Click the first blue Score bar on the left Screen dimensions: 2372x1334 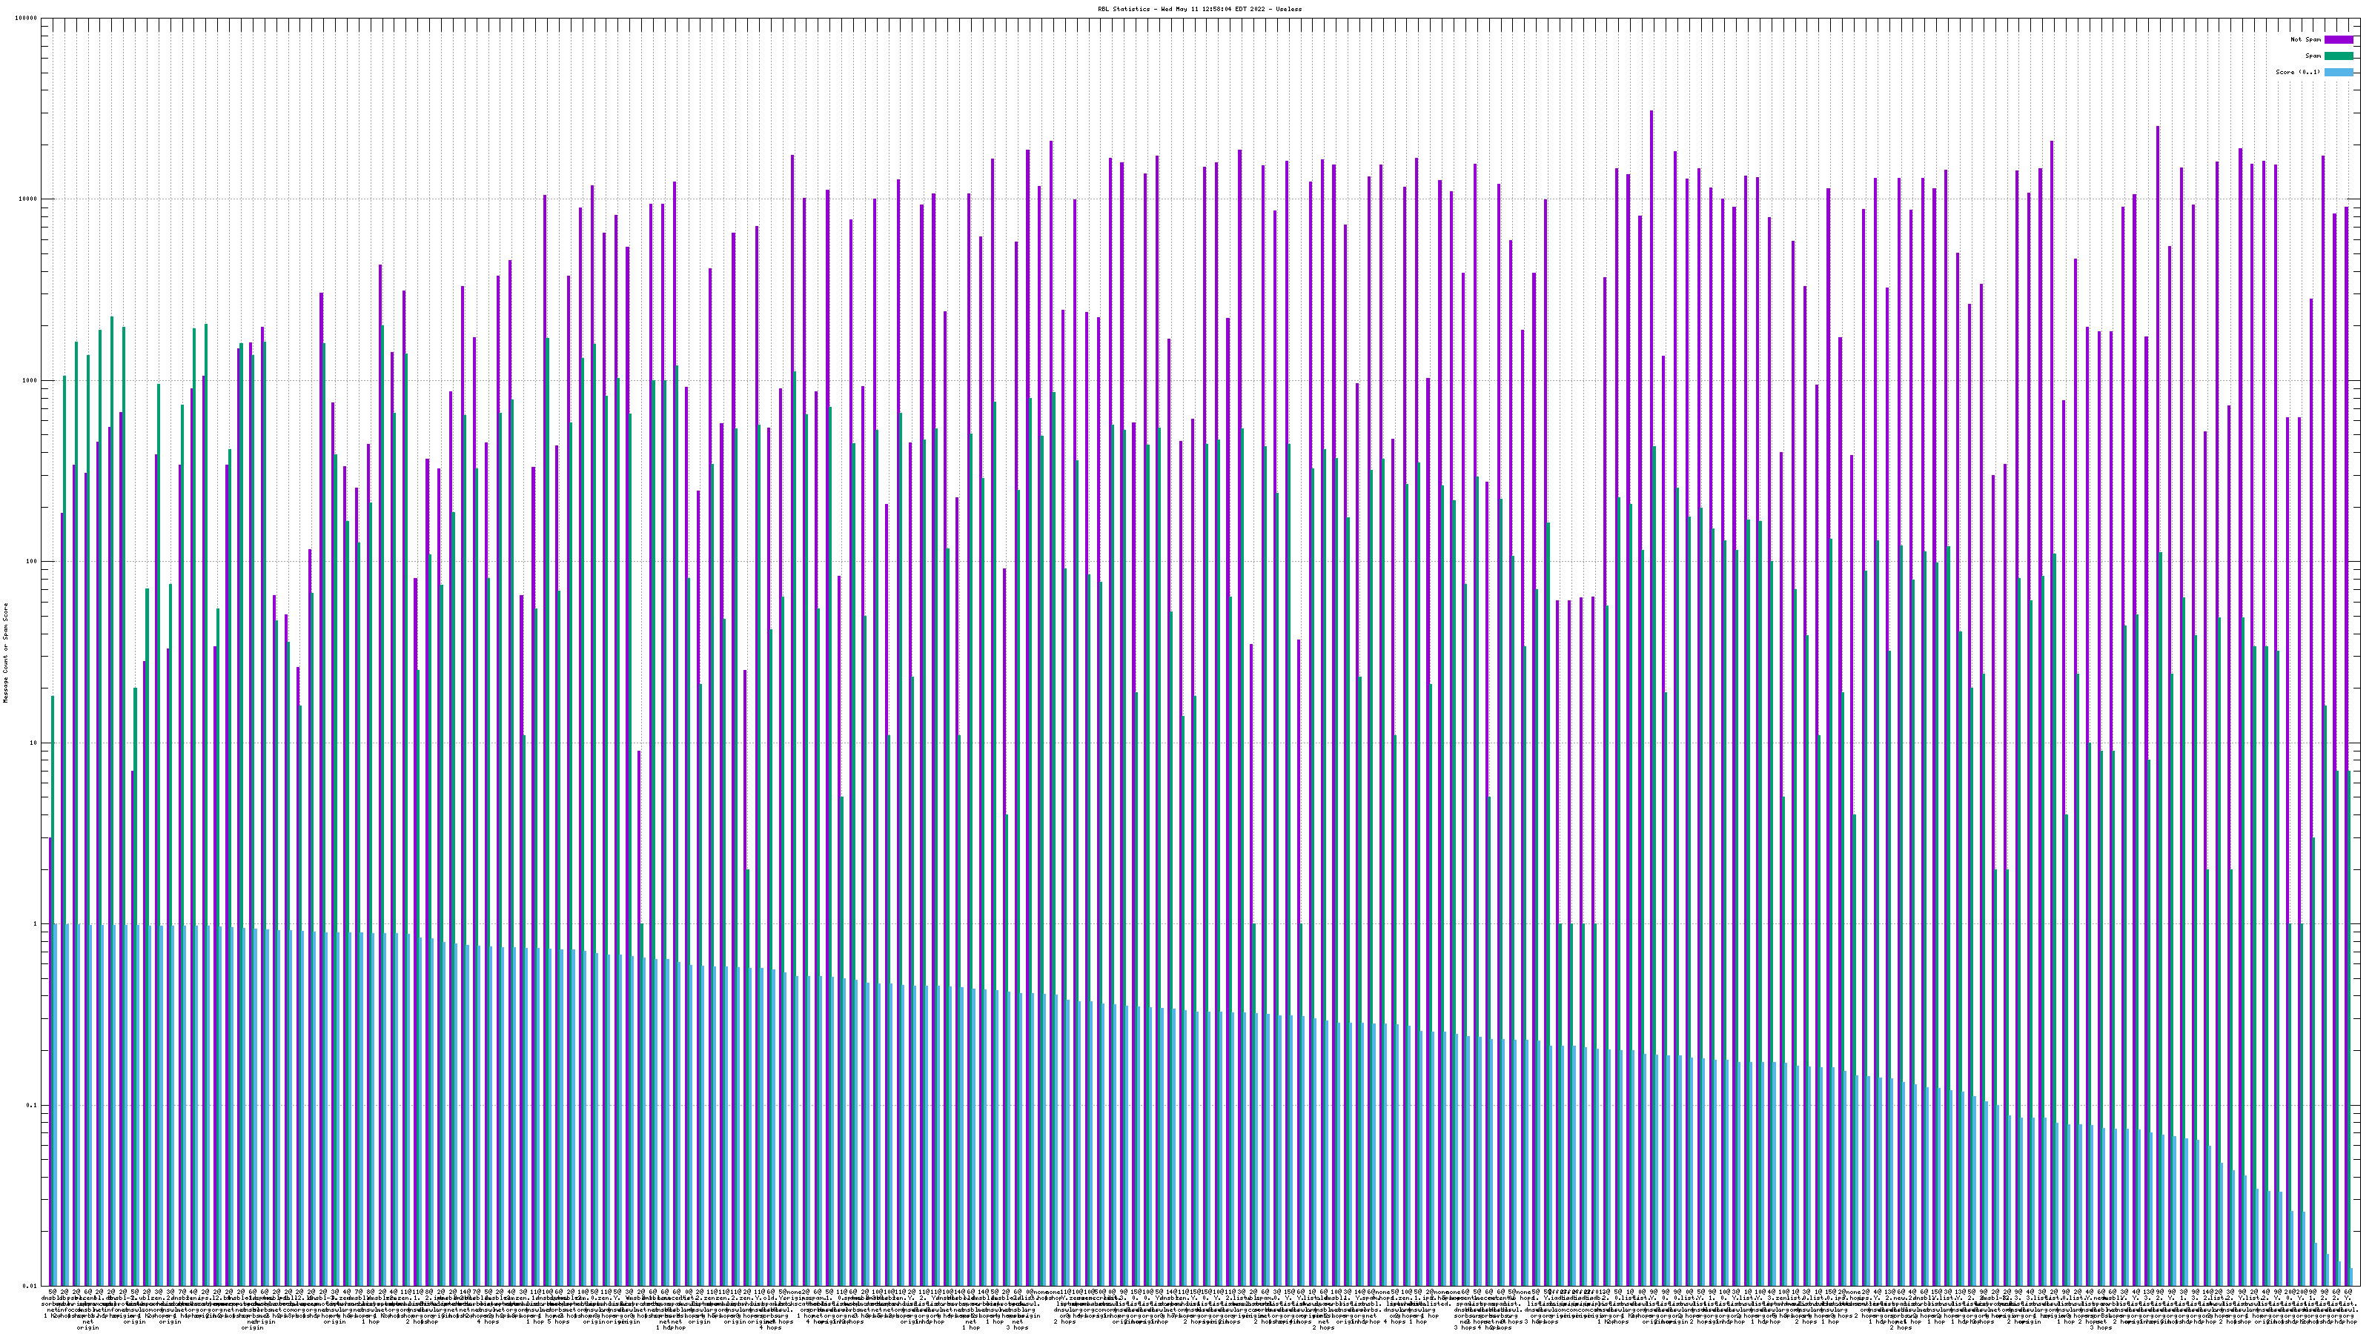tap(56, 1105)
